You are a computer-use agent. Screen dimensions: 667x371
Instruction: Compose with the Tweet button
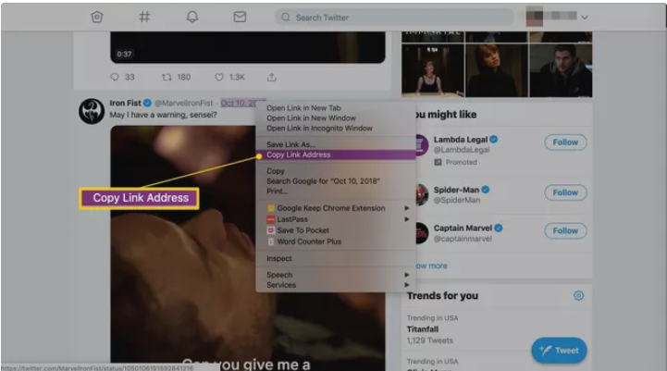pyautogui.click(x=559, y=351)
